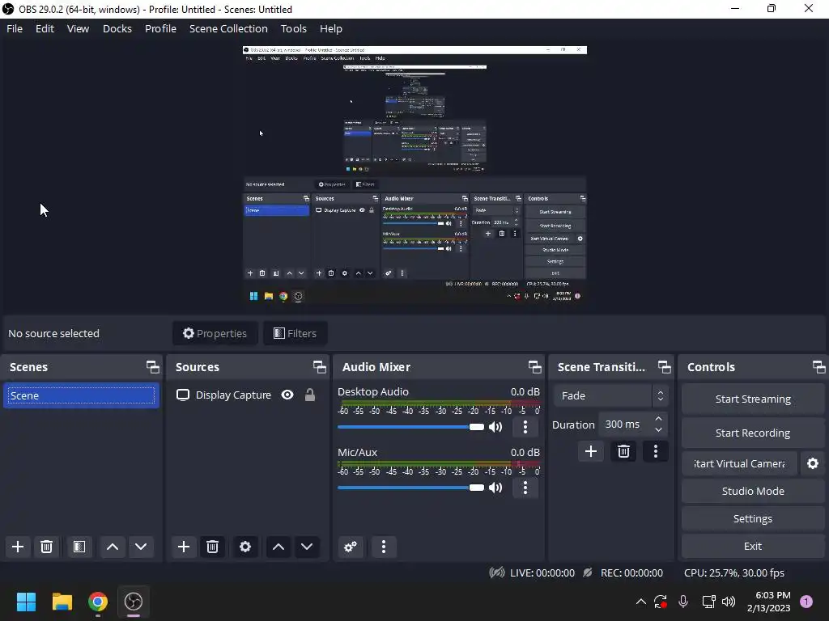The height and width of the screenshot is (621, 829).
Task: Open the View menu
Action: (x=78, y=28)
